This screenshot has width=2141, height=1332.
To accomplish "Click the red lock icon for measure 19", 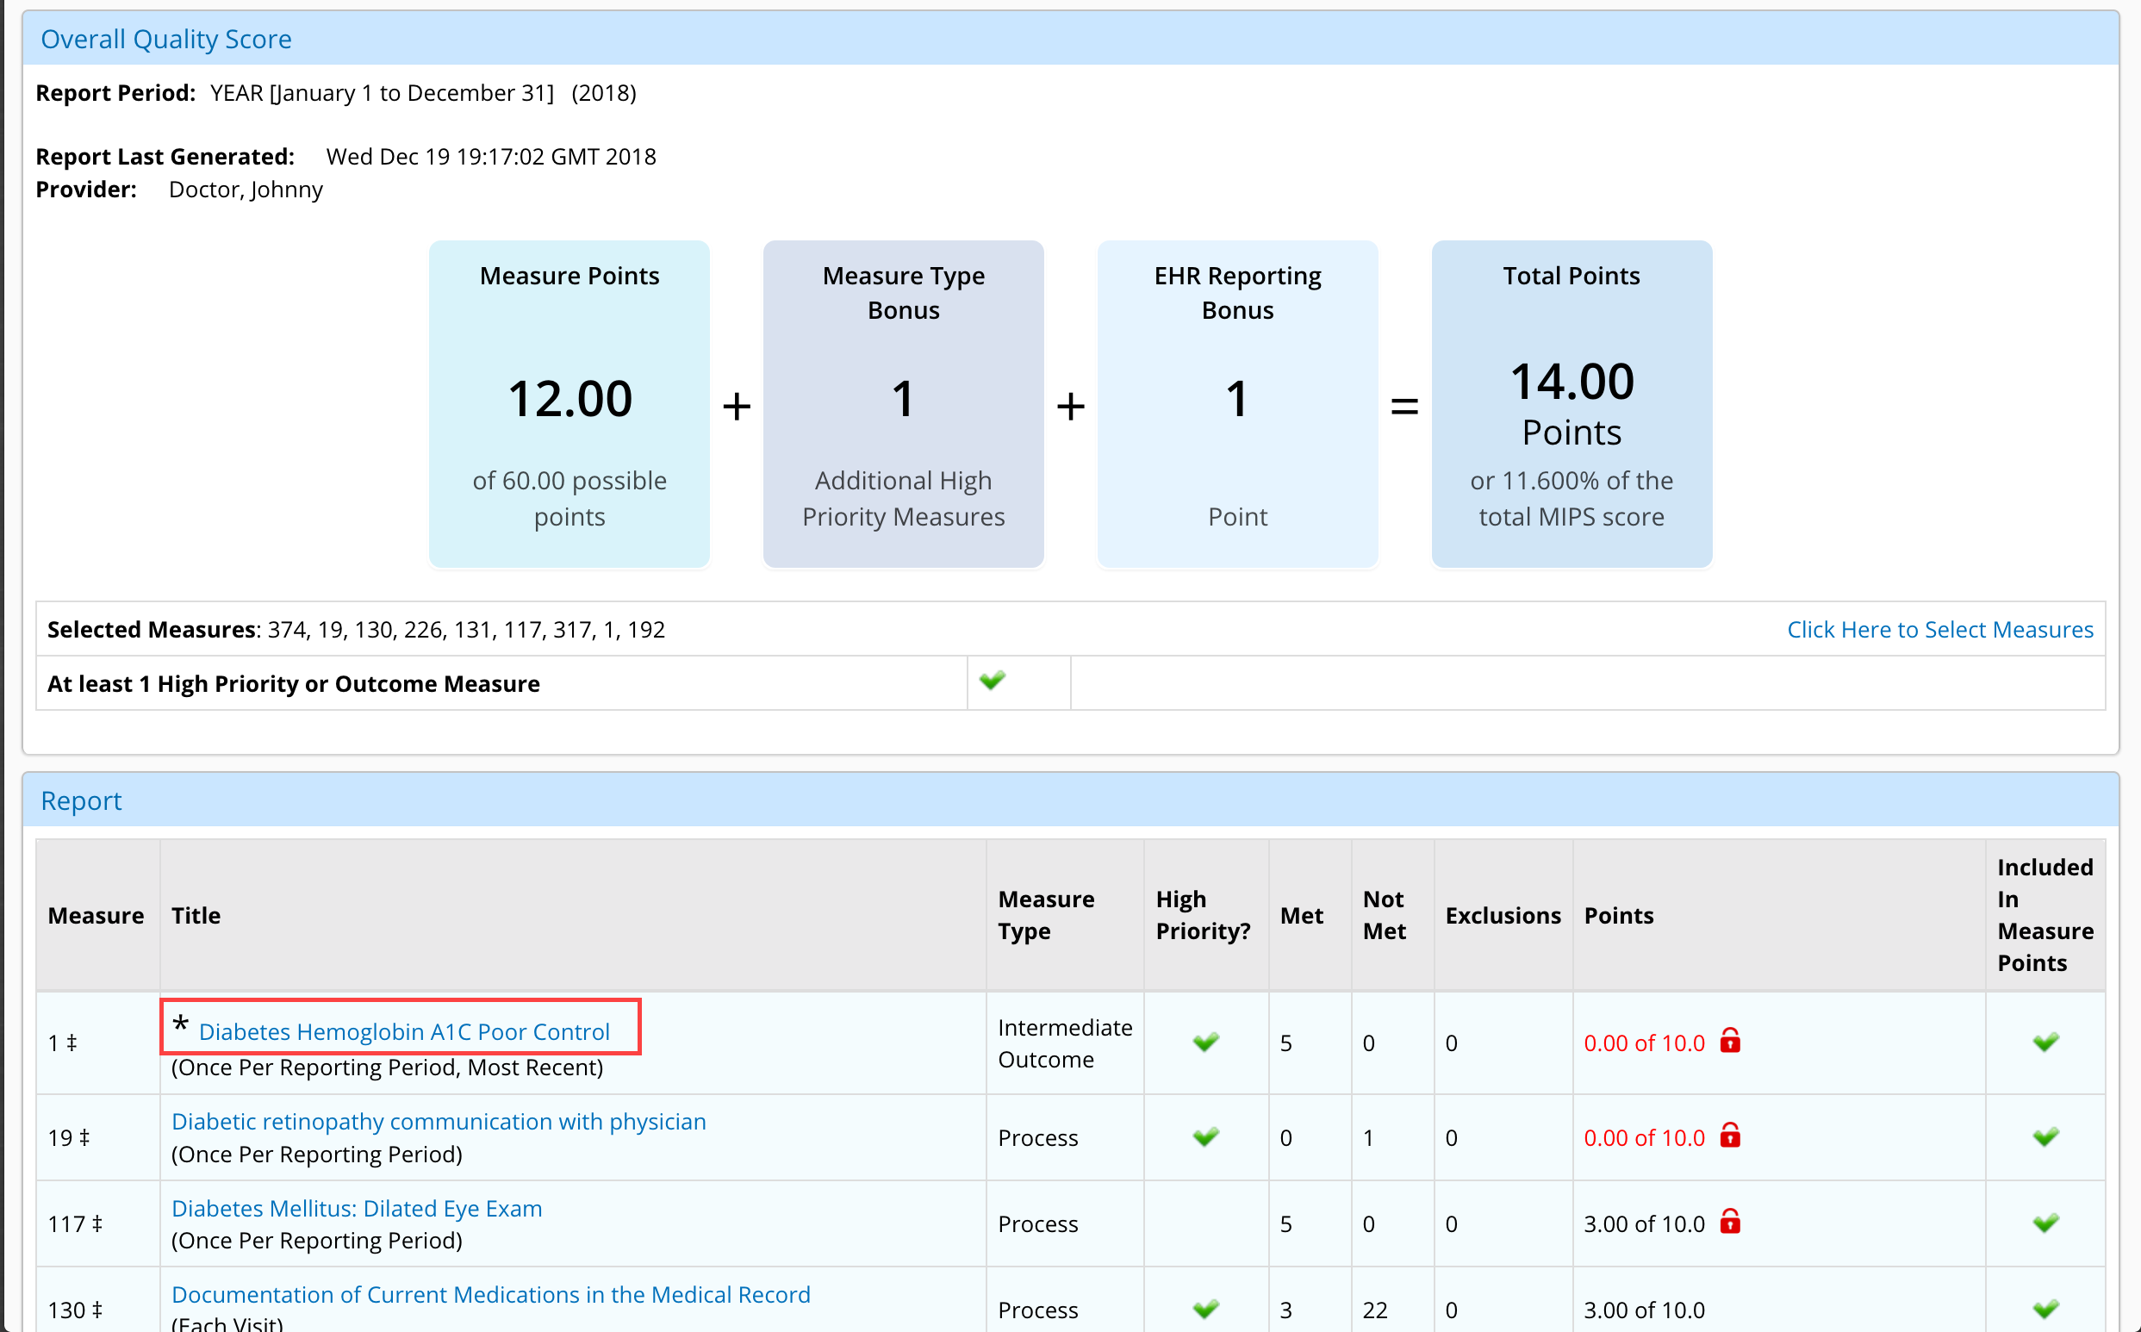I will coord(1730,1136).
